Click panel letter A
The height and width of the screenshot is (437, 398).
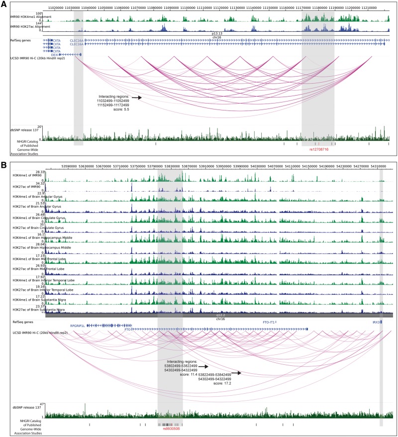click(4, 4)
